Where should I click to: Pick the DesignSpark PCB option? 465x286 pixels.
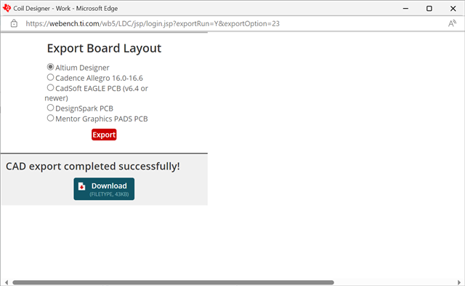tap(50, 108)
